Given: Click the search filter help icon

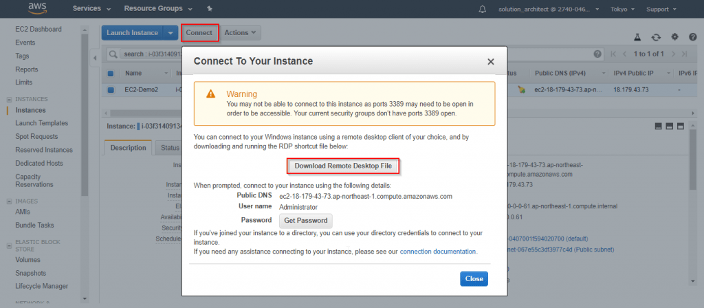Looking at the screenshot, I should (597, 54).
